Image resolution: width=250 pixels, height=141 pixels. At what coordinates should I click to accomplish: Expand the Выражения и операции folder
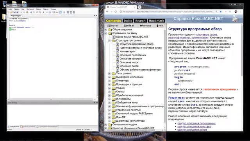click(109, 77)
